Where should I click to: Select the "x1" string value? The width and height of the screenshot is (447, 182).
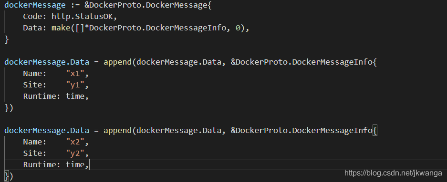(x=75, y=74)
